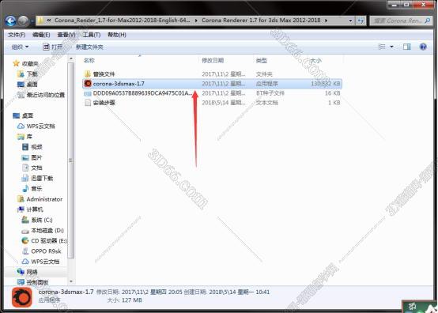This screenshot has height=313, width=438.
Task: Open the 编辑(E) menu
Action: [x=41, y=35]
